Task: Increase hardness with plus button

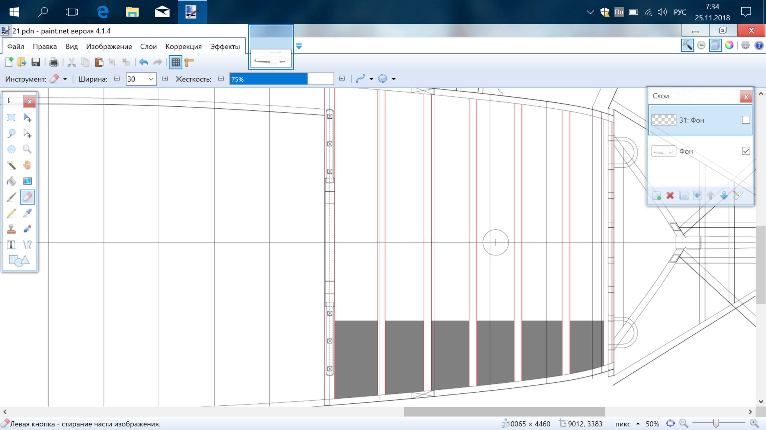Action: point(342,79)
